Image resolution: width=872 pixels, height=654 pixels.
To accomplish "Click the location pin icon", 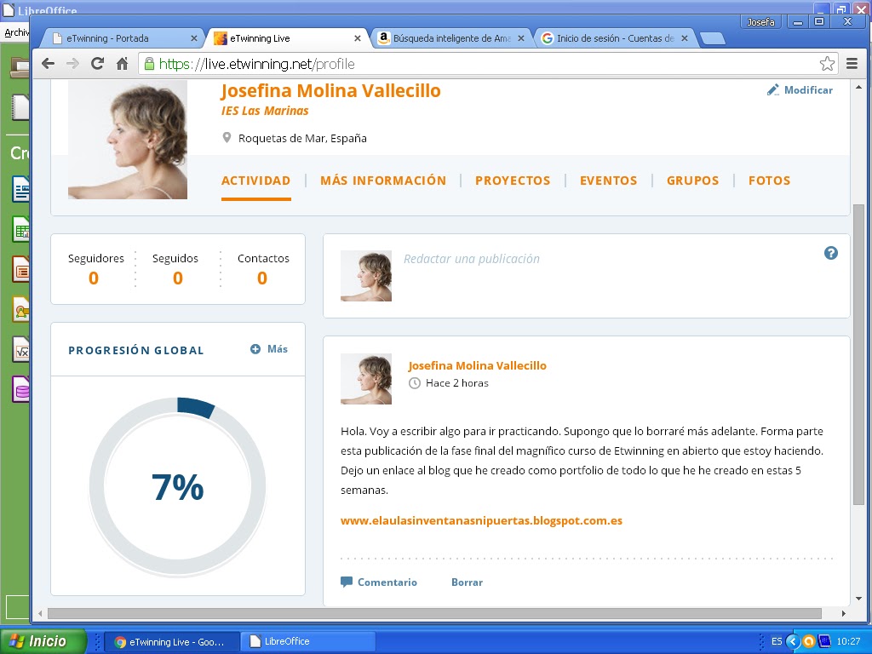I will point(227,137).
